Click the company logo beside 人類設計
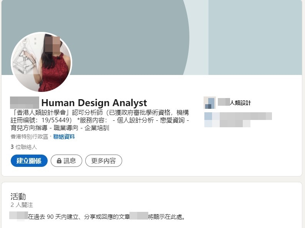 coord(209,103)
